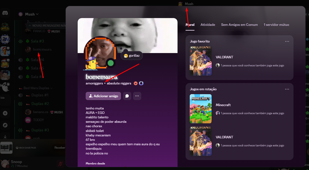Click the Adicionar amigo button
309x170 pixels.
(x=103, y=96)
